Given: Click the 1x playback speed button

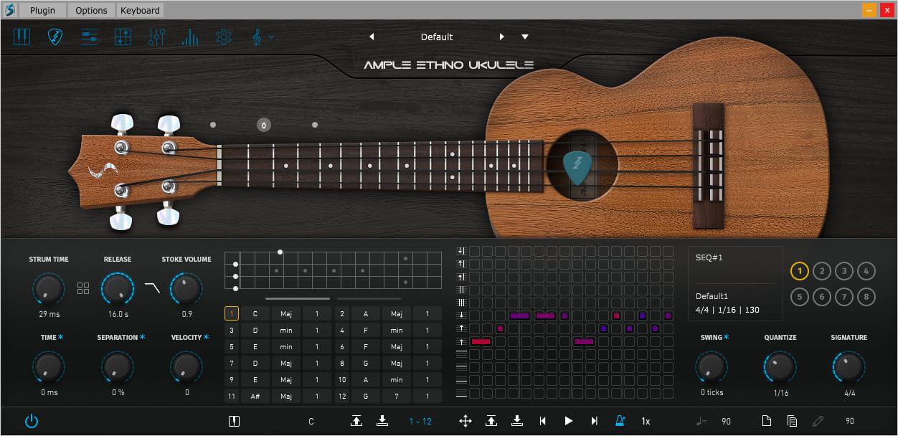Looking at the screenshot, I should point(646,422).
